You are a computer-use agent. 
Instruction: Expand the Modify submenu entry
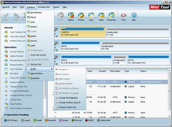(x=40, y=69)
